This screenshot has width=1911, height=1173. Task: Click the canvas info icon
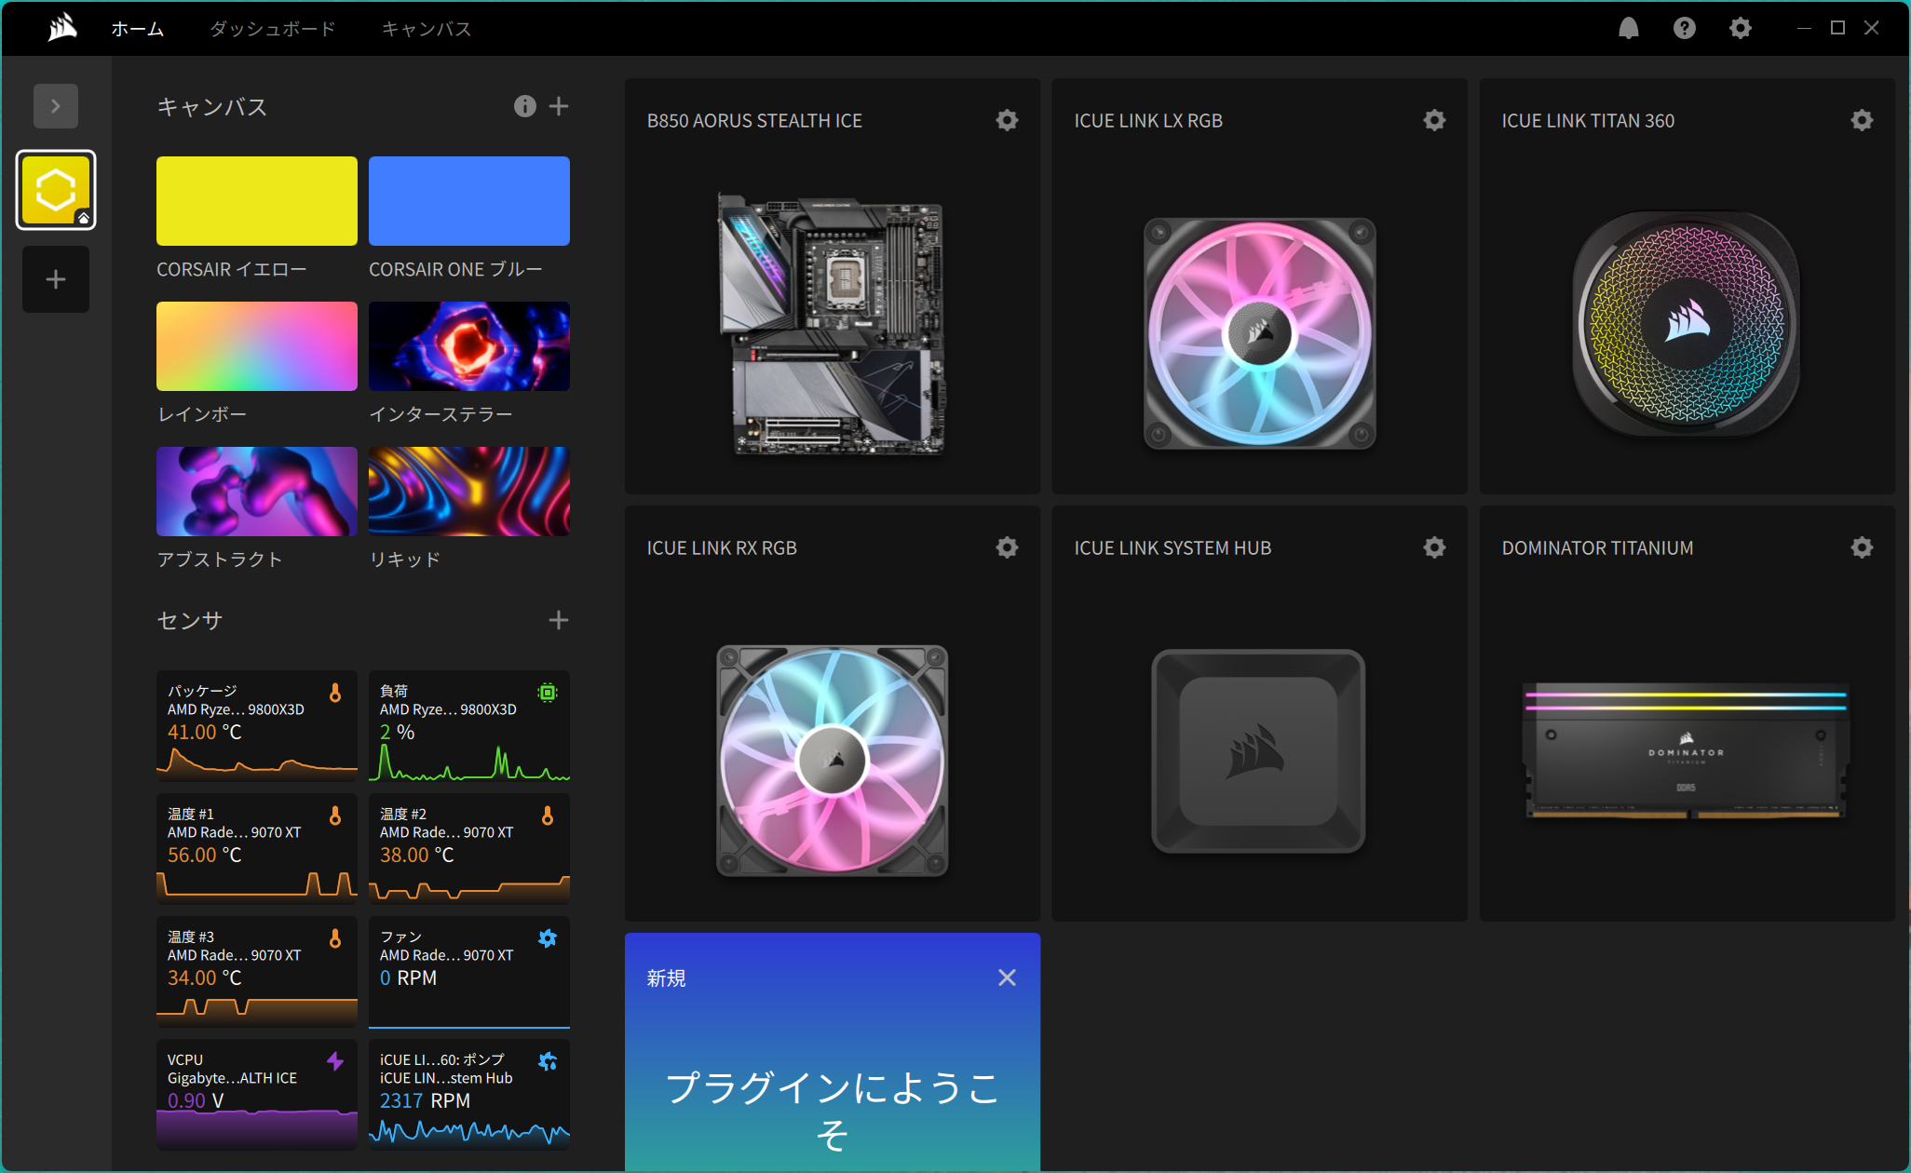coord(525,106)
